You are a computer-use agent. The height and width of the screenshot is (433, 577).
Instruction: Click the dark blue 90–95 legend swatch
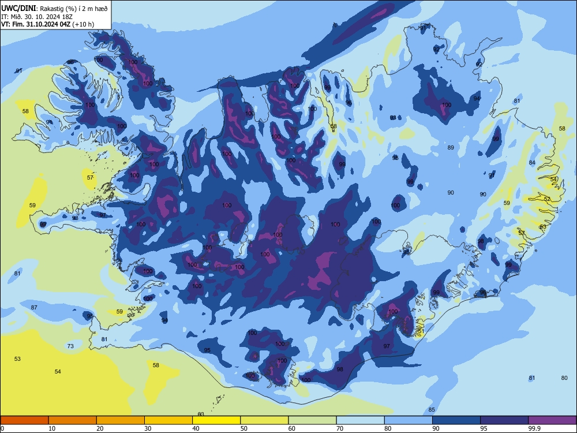click(456, 420)
